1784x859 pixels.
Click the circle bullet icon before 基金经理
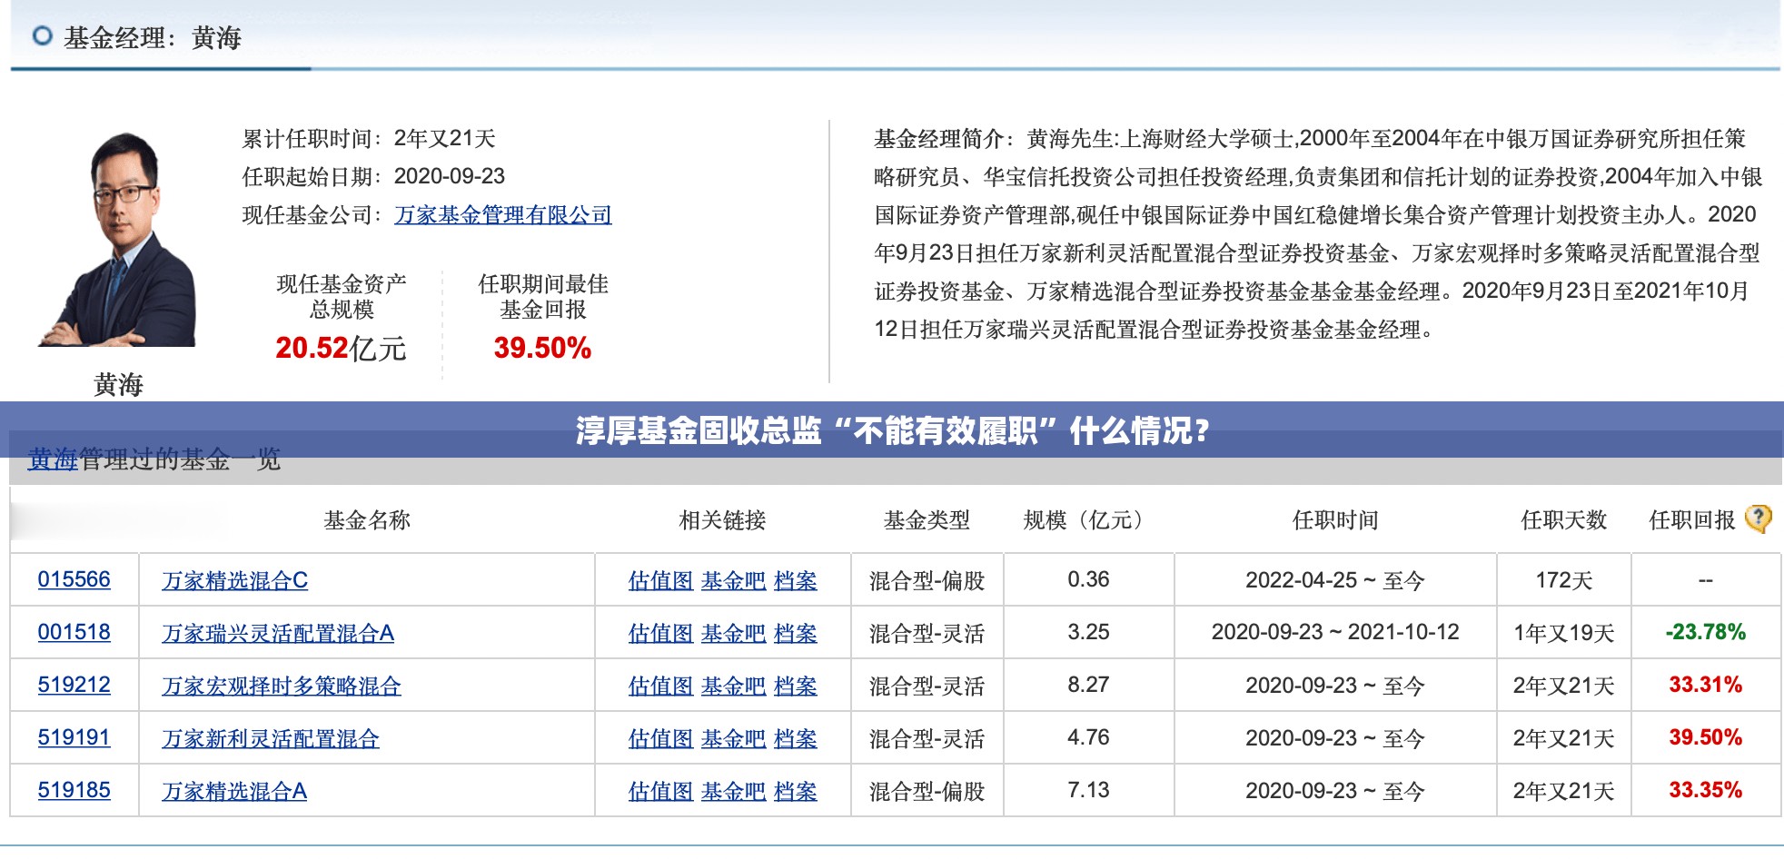pyautogui.click(x=42, y=36)
